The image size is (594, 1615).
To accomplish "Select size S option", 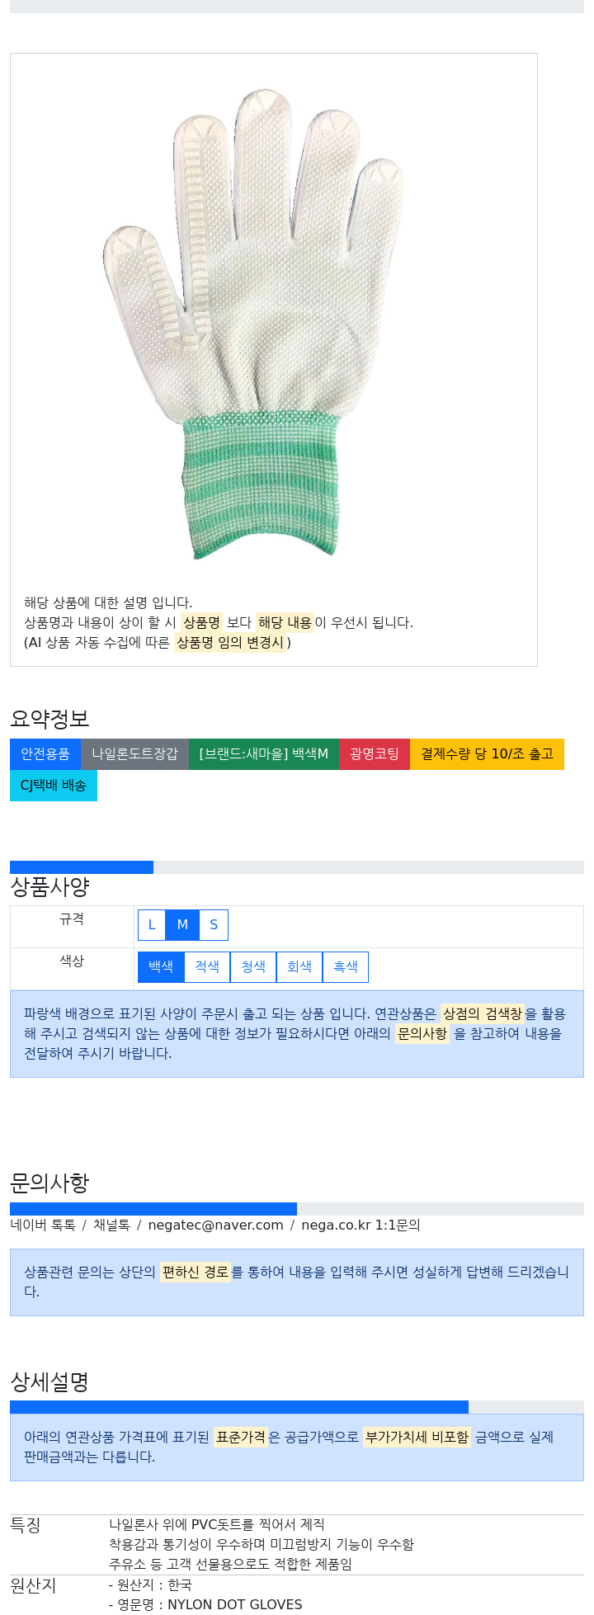I will (x=214, y=925).
